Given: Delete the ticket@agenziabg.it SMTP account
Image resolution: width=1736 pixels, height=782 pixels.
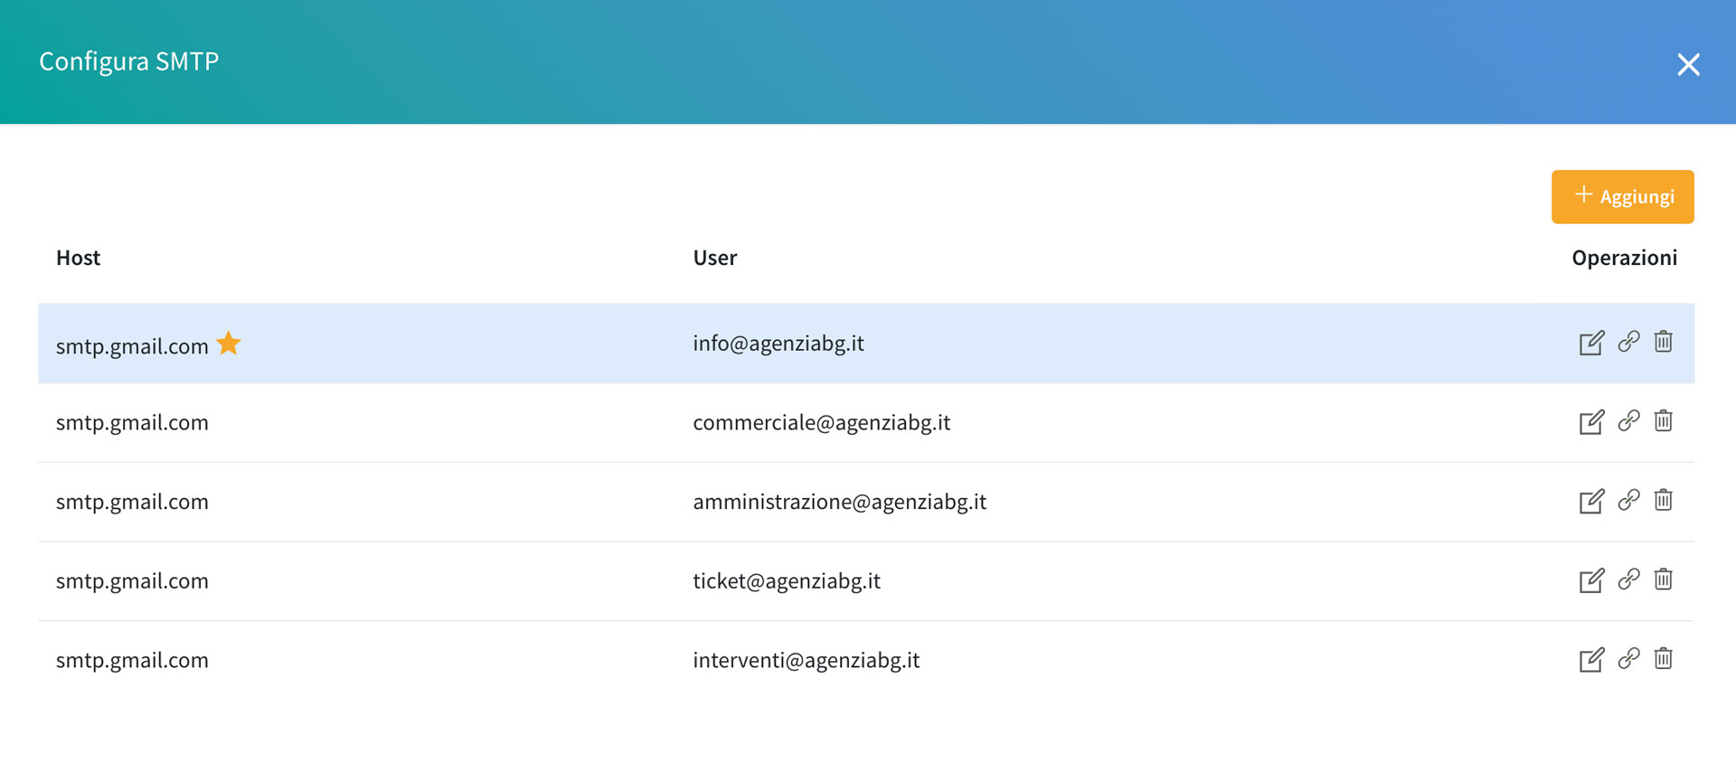Looking at the screenshot, I should coord(1663,579).
